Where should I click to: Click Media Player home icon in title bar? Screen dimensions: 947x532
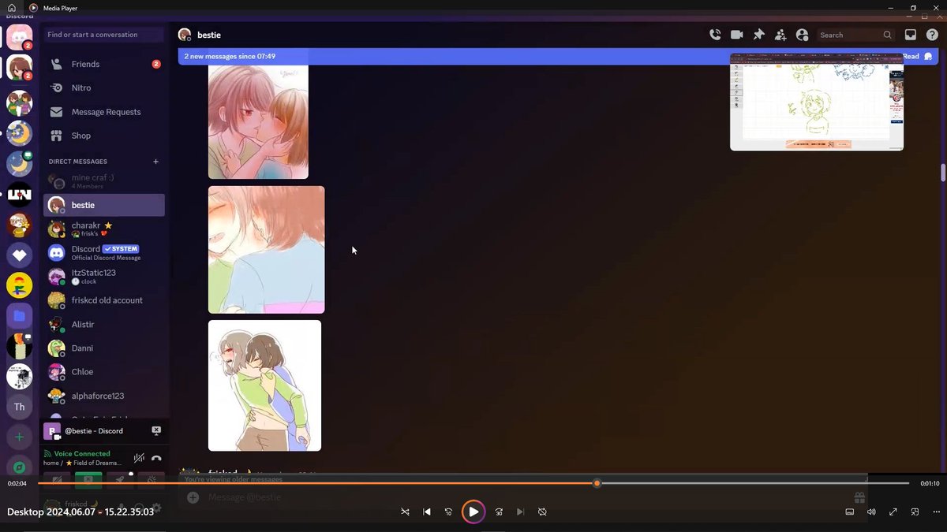click(x=12, y=8)
